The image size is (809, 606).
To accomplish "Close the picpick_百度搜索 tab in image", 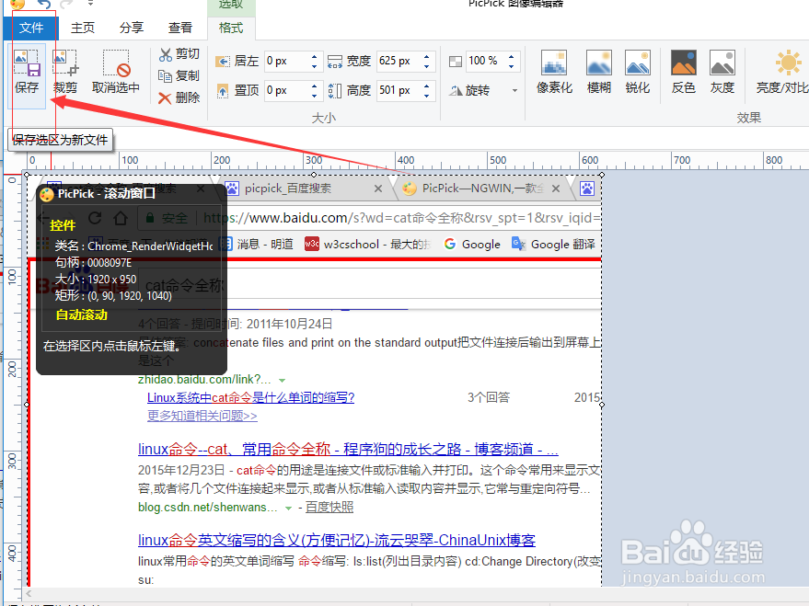I will [x=378, y=189].
